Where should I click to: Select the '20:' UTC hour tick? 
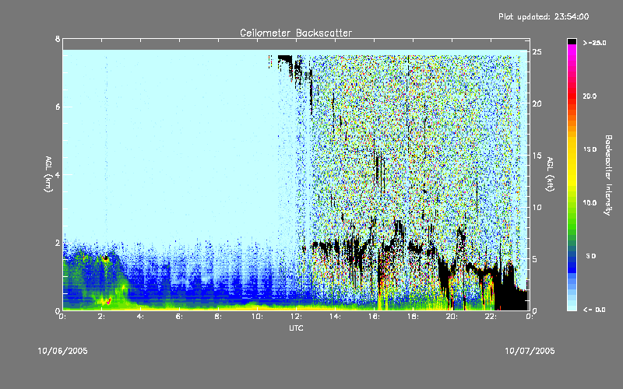452,317
